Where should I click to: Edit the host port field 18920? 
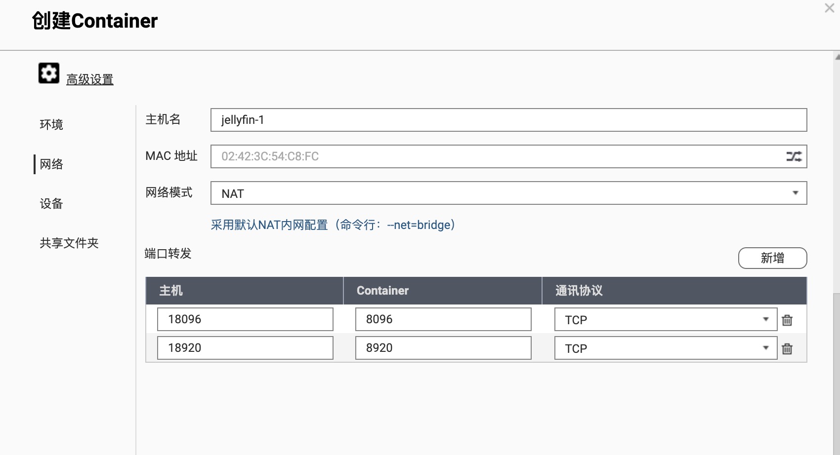(245, 348)
